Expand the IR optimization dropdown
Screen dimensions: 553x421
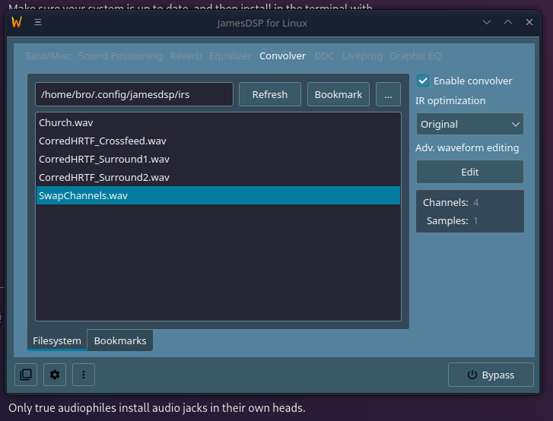click(469, 124)
